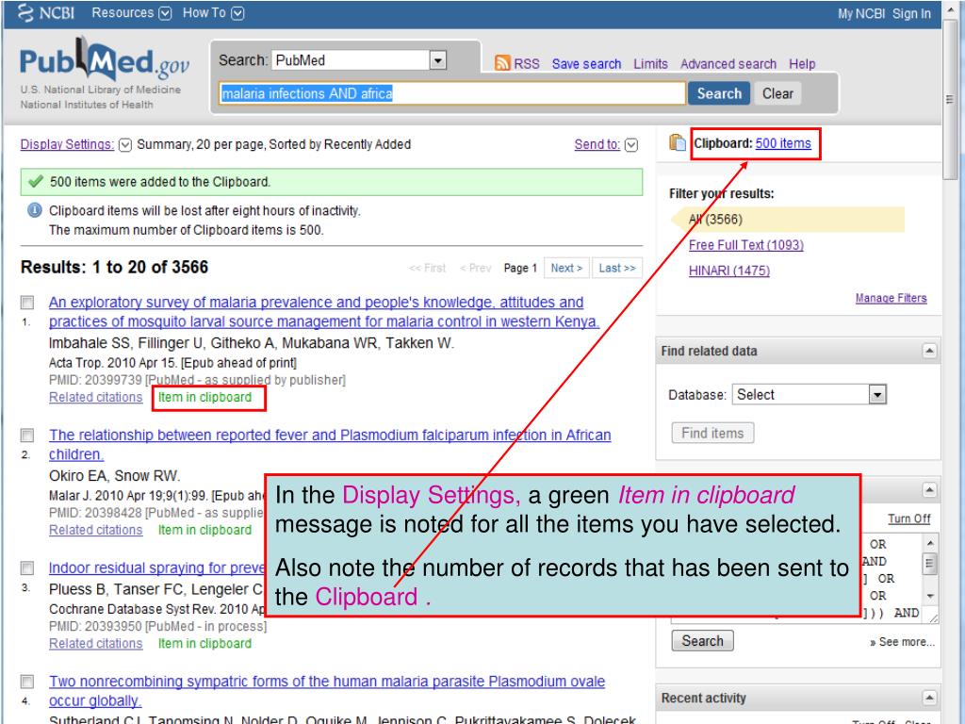Image resolution: width=965 pixels, height=724 pixels.
Task: Go to Next results page
Action: [566, 268]
